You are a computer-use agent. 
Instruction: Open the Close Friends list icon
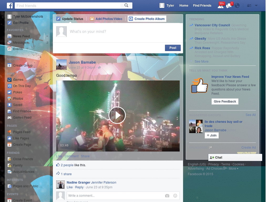[x=9, y=159]
